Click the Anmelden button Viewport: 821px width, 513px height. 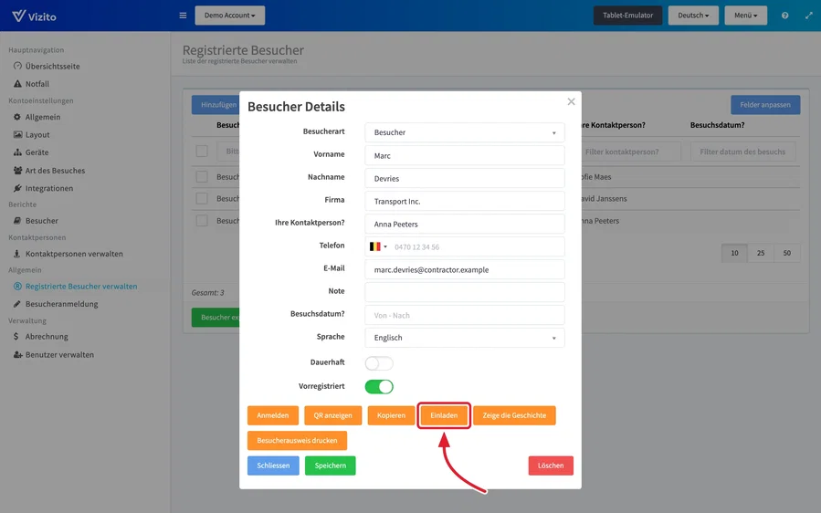(x=273, y=415)
